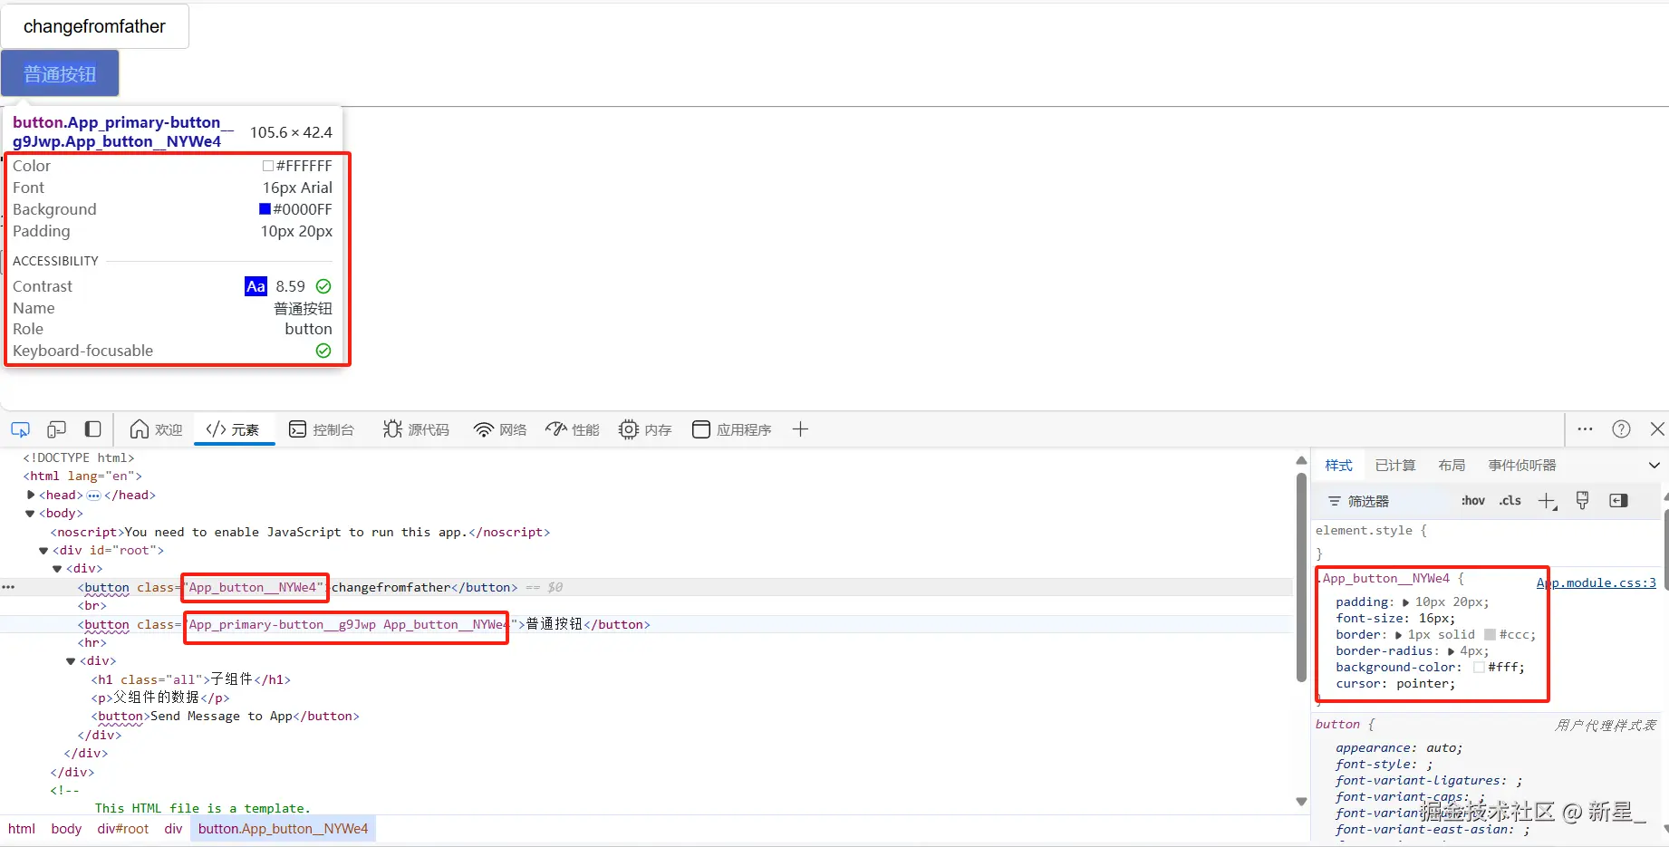Viewport: 1669px width, 847px height.
Task: Open the #fff background-color swatch
Action: 1479,668
